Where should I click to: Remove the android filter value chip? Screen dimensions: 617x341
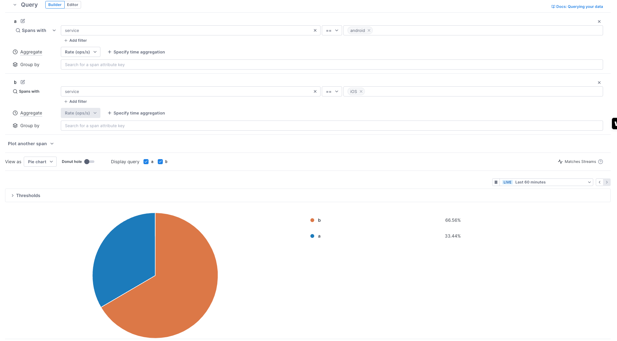pyautogui.click(x=369, y=31)
